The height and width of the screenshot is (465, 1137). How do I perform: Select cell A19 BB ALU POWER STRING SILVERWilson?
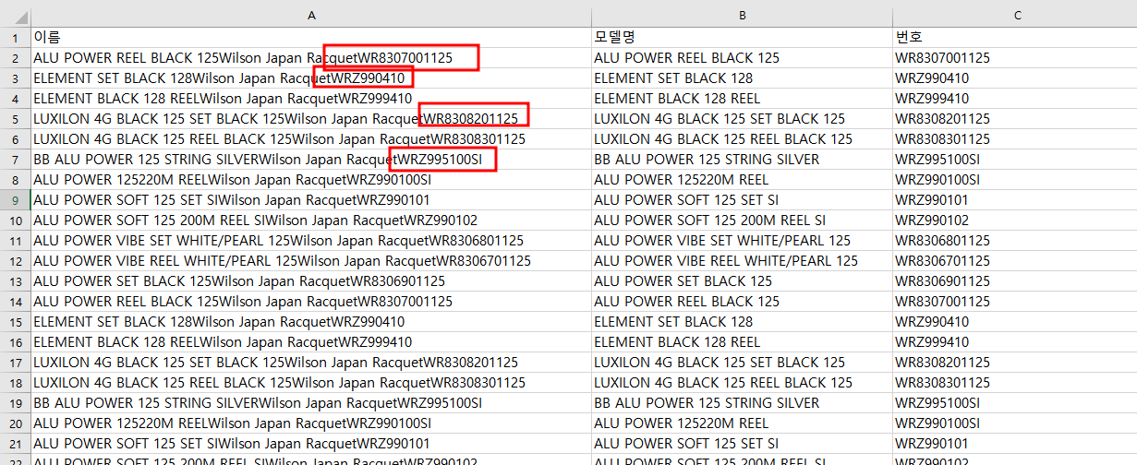[311, 403]
